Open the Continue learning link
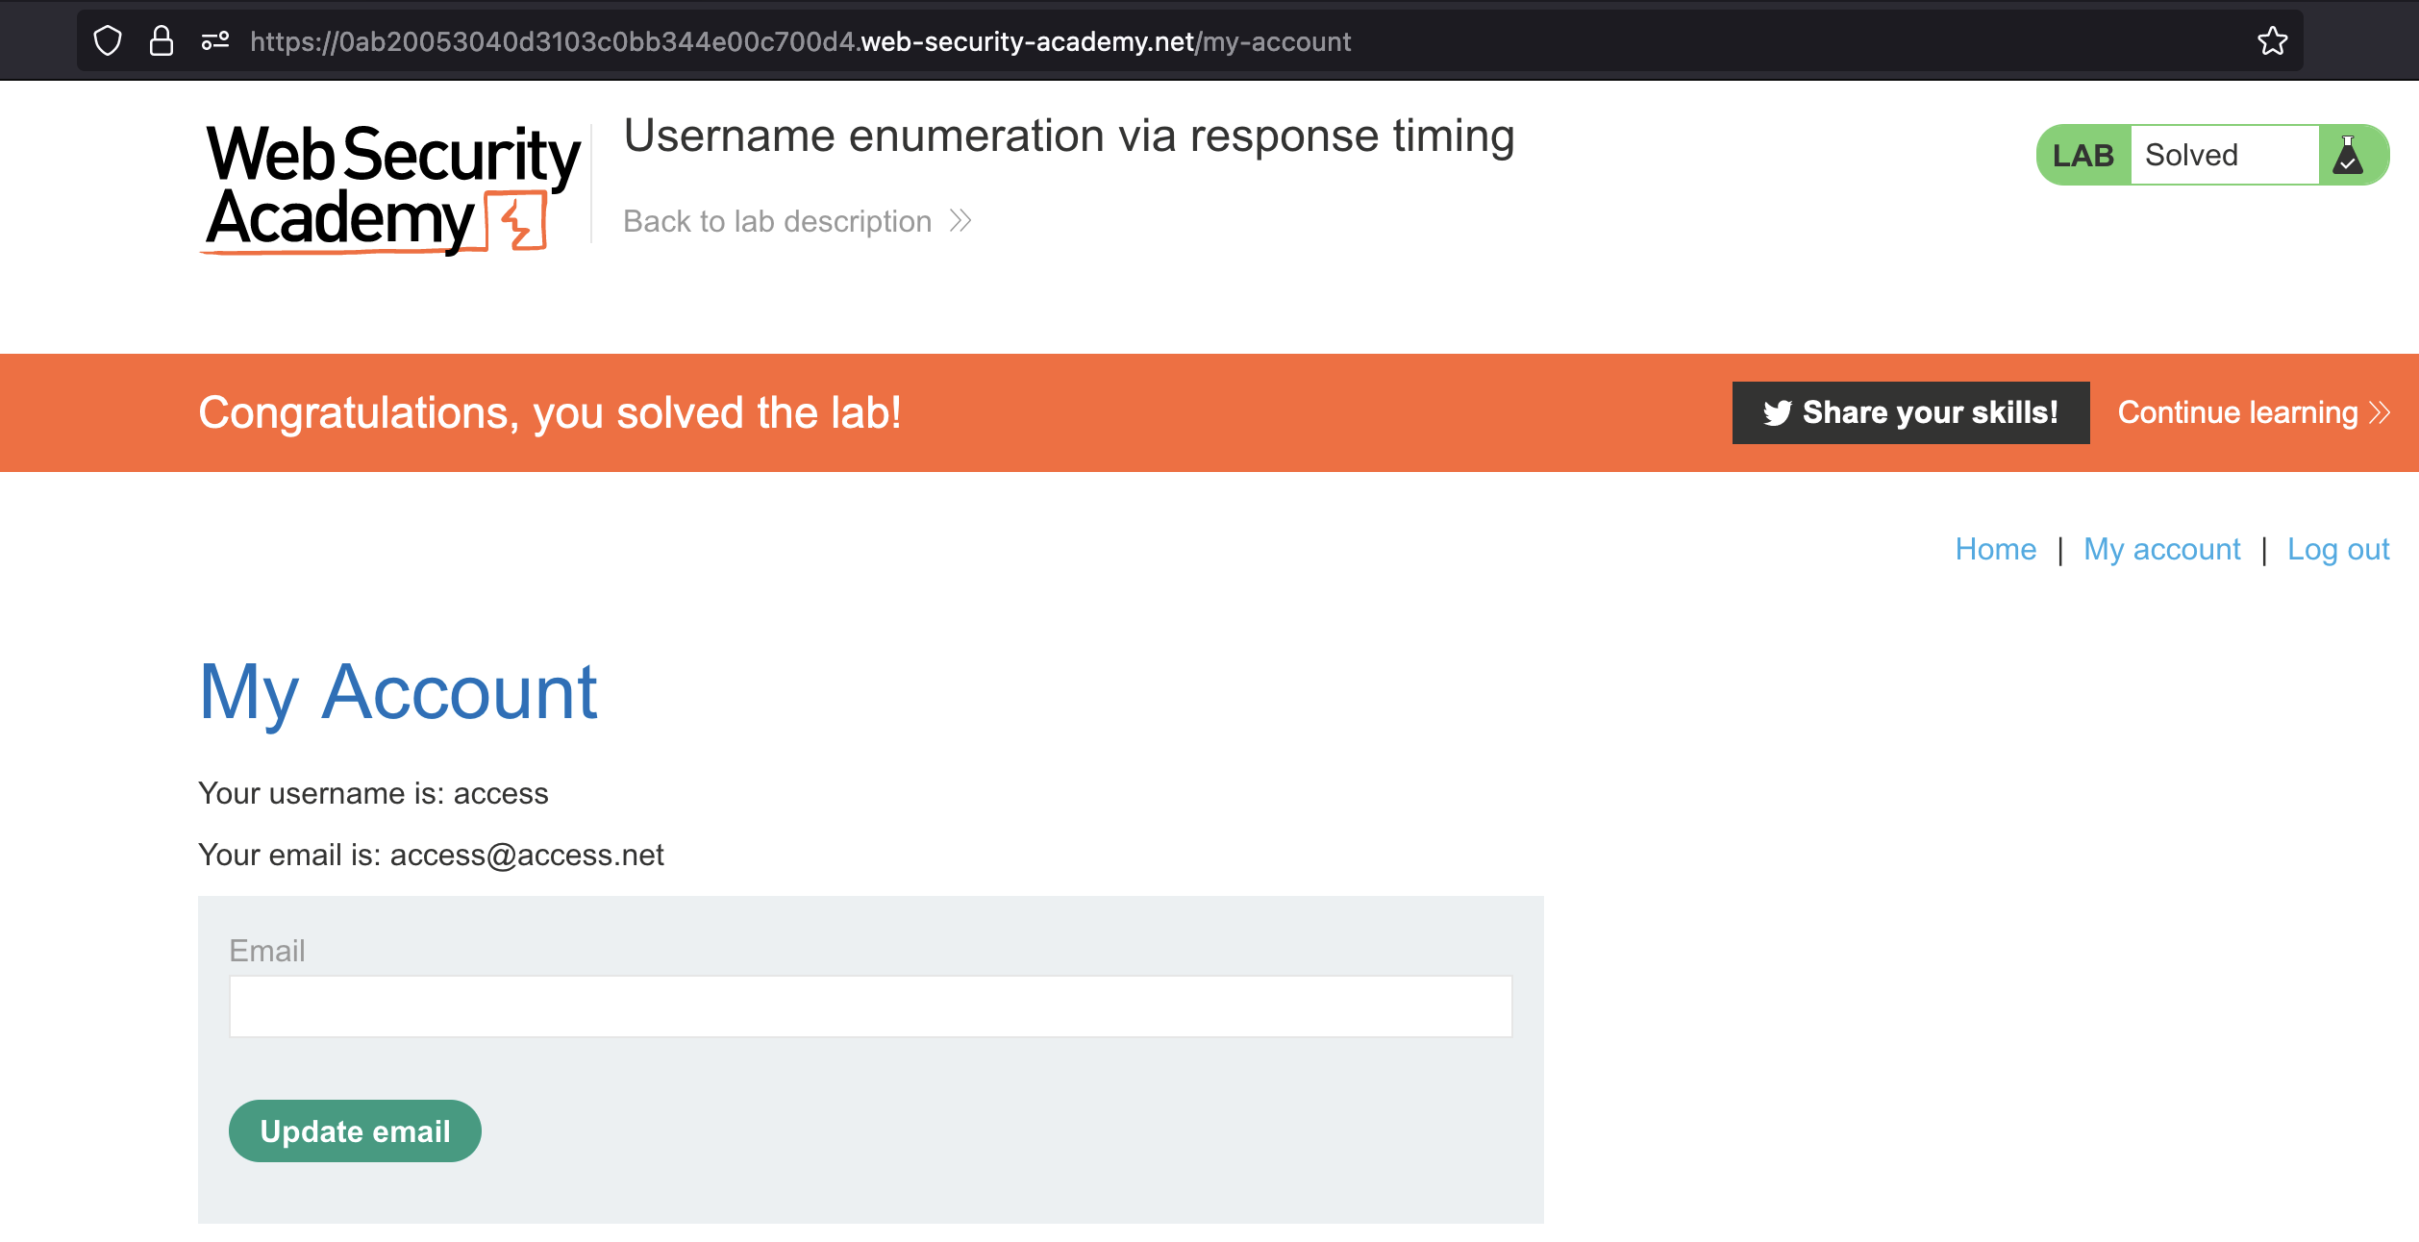2419x1242 pixels. [2237, 413]
